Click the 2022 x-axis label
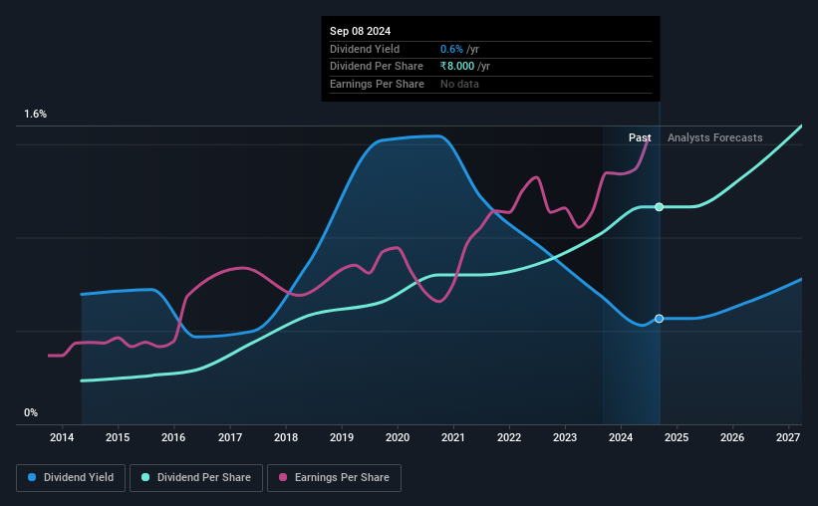This screenshot has width=818, height=506. click(x=509, y=437)
